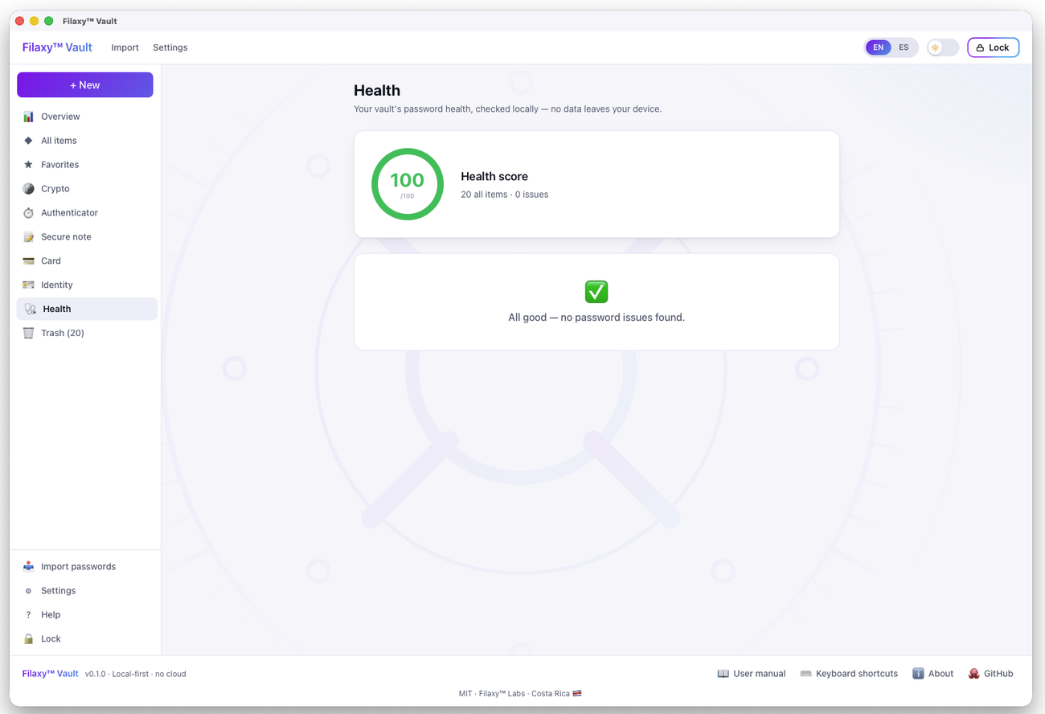Open Trash (20) in the sidebar
Viewport: 1045px width, 714px height.
tap(87, 333)
